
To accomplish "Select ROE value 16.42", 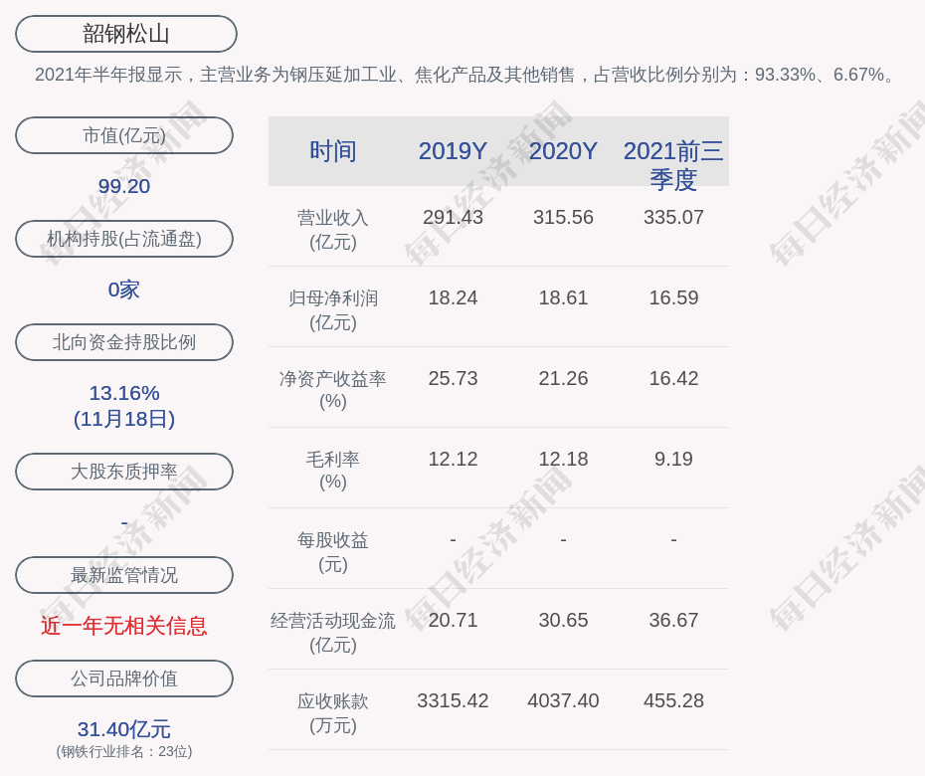I will (x=673, y=378).
